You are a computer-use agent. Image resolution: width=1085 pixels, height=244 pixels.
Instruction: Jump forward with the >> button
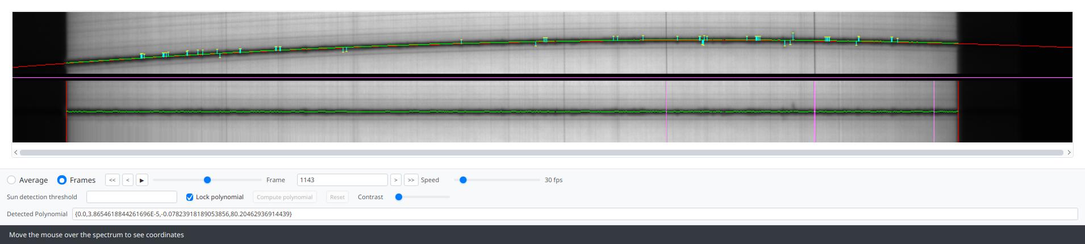411,180
